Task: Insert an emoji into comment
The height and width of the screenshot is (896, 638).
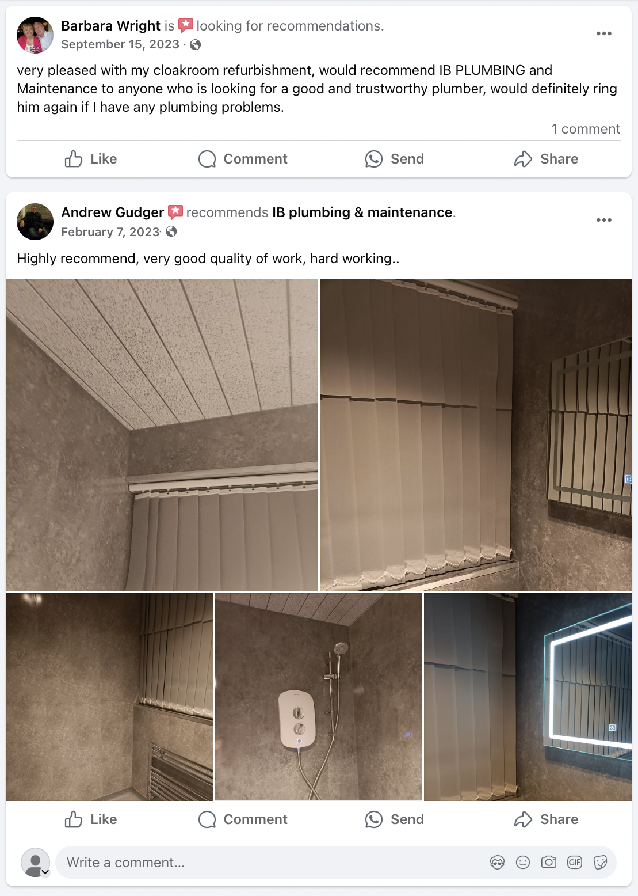Action: pos(523,862)
